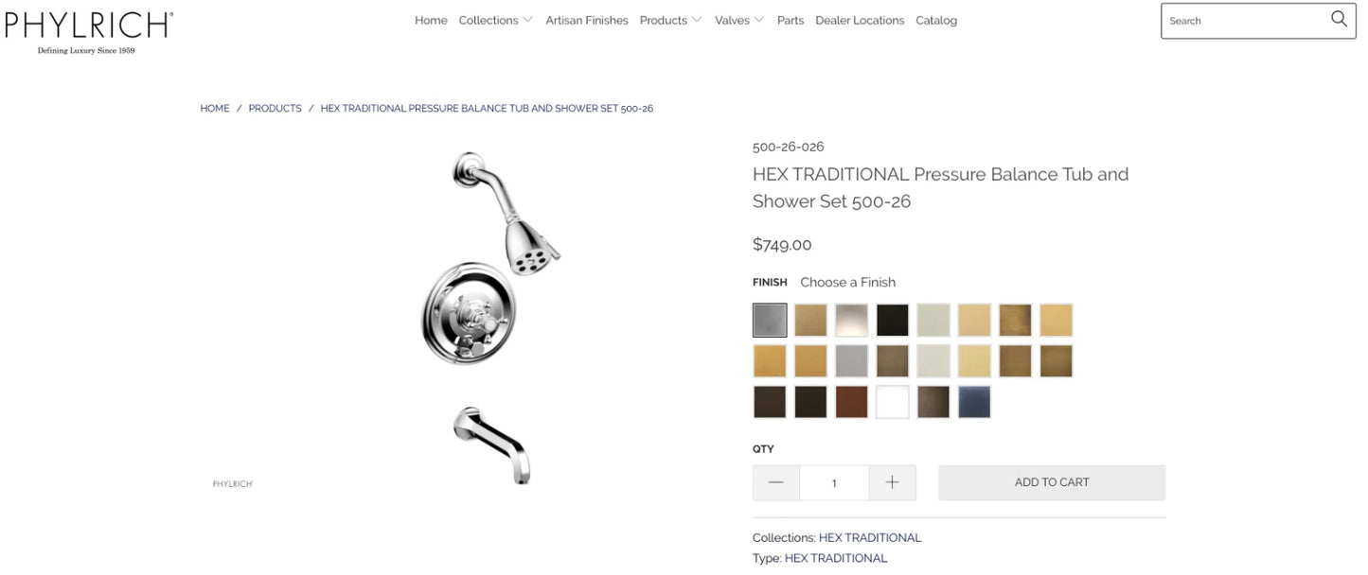The width and height of the screenshot is (1368, 575).
Task: Expand the Products dropdown menu
Action: click(670, 20)
